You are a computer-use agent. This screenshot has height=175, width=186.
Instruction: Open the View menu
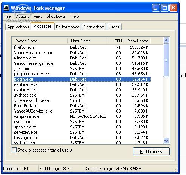click(x=38, y=16)
